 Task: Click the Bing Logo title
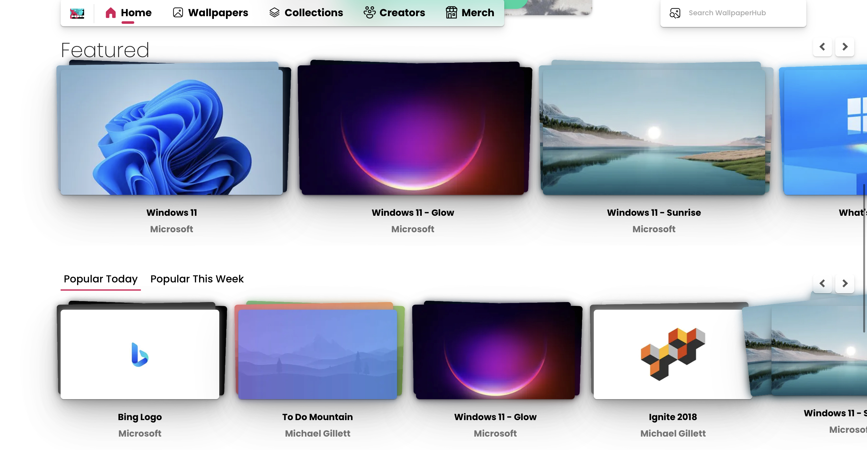140,417
